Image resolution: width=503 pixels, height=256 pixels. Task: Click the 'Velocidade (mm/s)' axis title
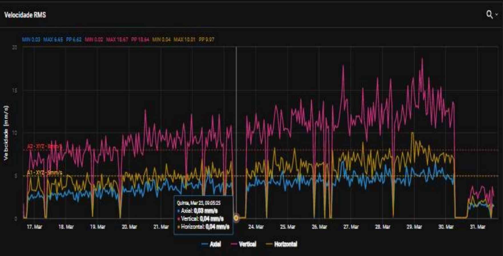pos(6,133)
